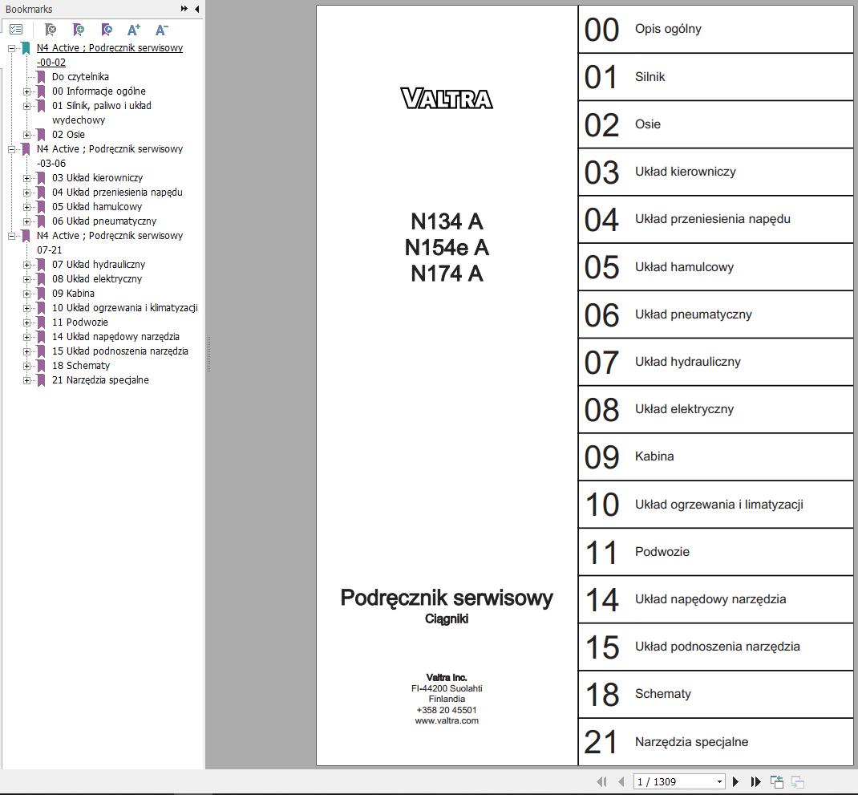Select the Do czytelnika bookmark
The height and width of the screenshot is (795, 858).
coord(82,76)
